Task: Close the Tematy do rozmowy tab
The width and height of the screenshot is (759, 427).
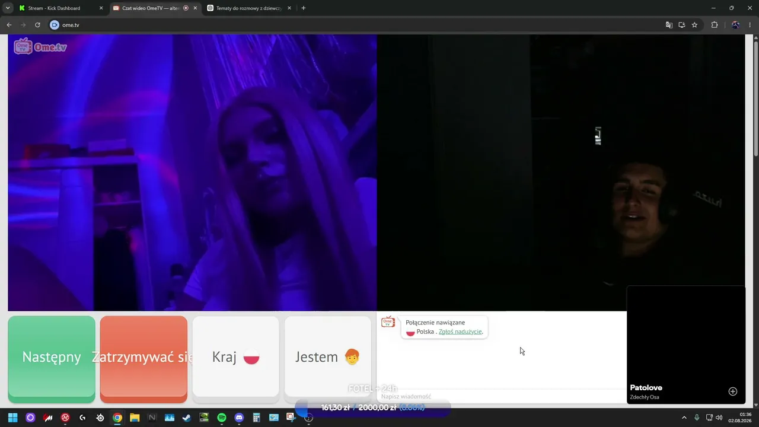Action: tap(289, 8)
